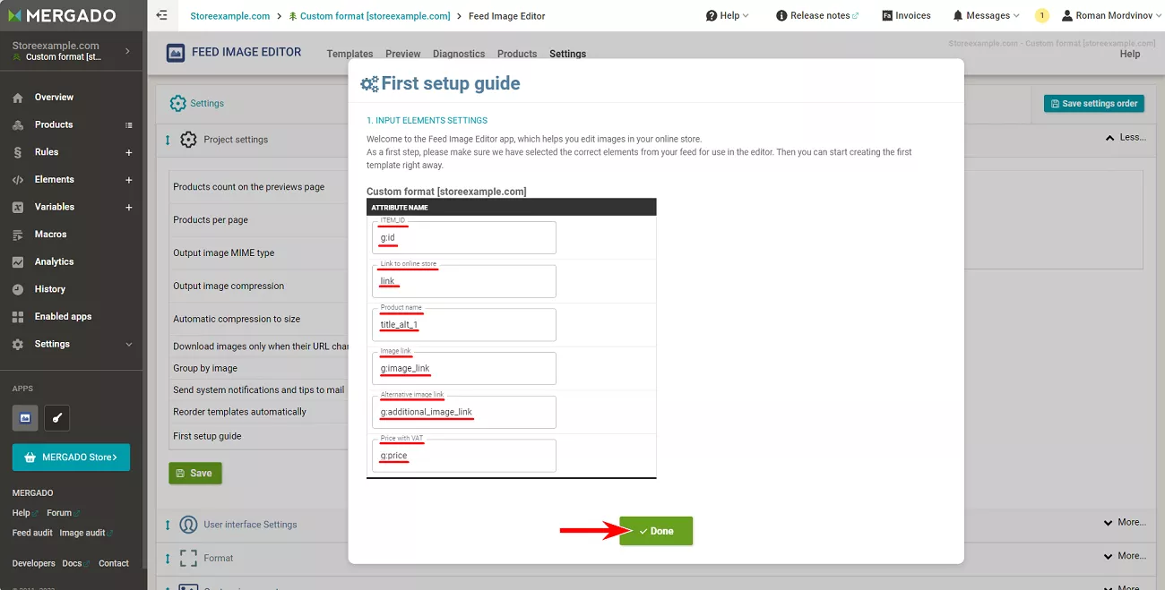
Task: Click the Feed Image Editor logo icon
Action: [176, 53]
